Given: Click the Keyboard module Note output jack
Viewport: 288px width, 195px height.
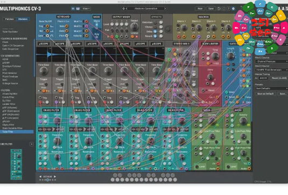Looking at the screenshot, I should point(67,26).
